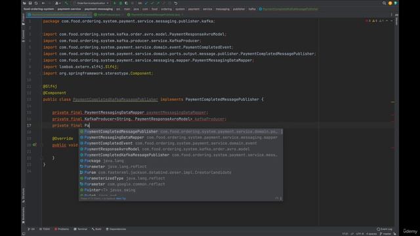This screenshot has height=236, width=420.
Task: Click payment-service breadcrumb
Action: (69, 9)
